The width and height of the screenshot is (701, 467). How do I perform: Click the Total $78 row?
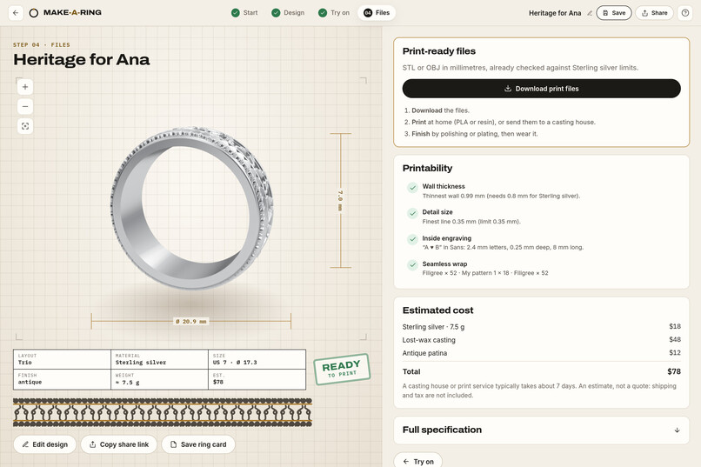[541, 371]
